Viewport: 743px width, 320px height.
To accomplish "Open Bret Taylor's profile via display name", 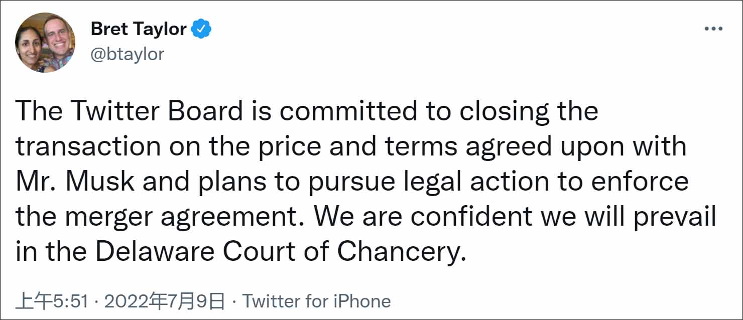I will (x=138, y=29).
